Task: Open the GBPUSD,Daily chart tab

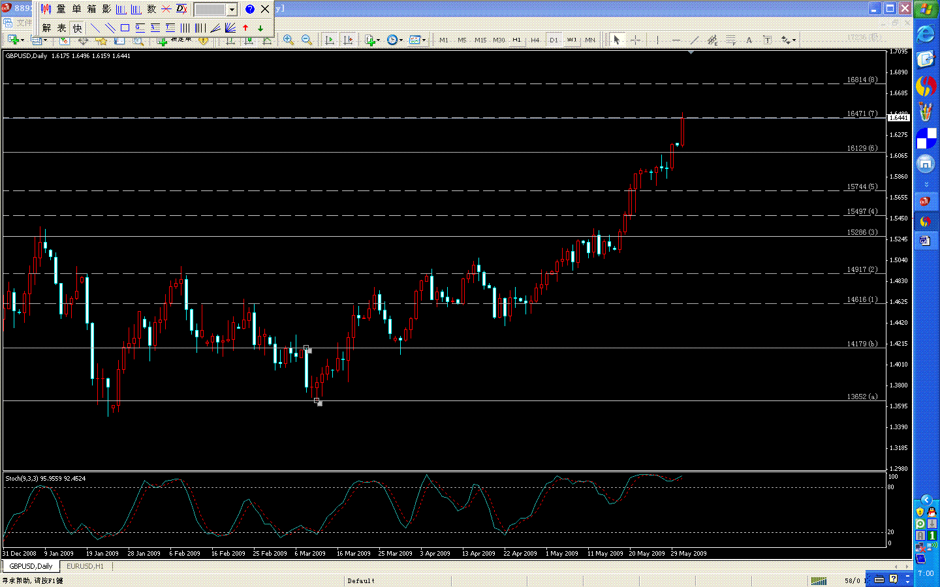Action: pos(31,566)
